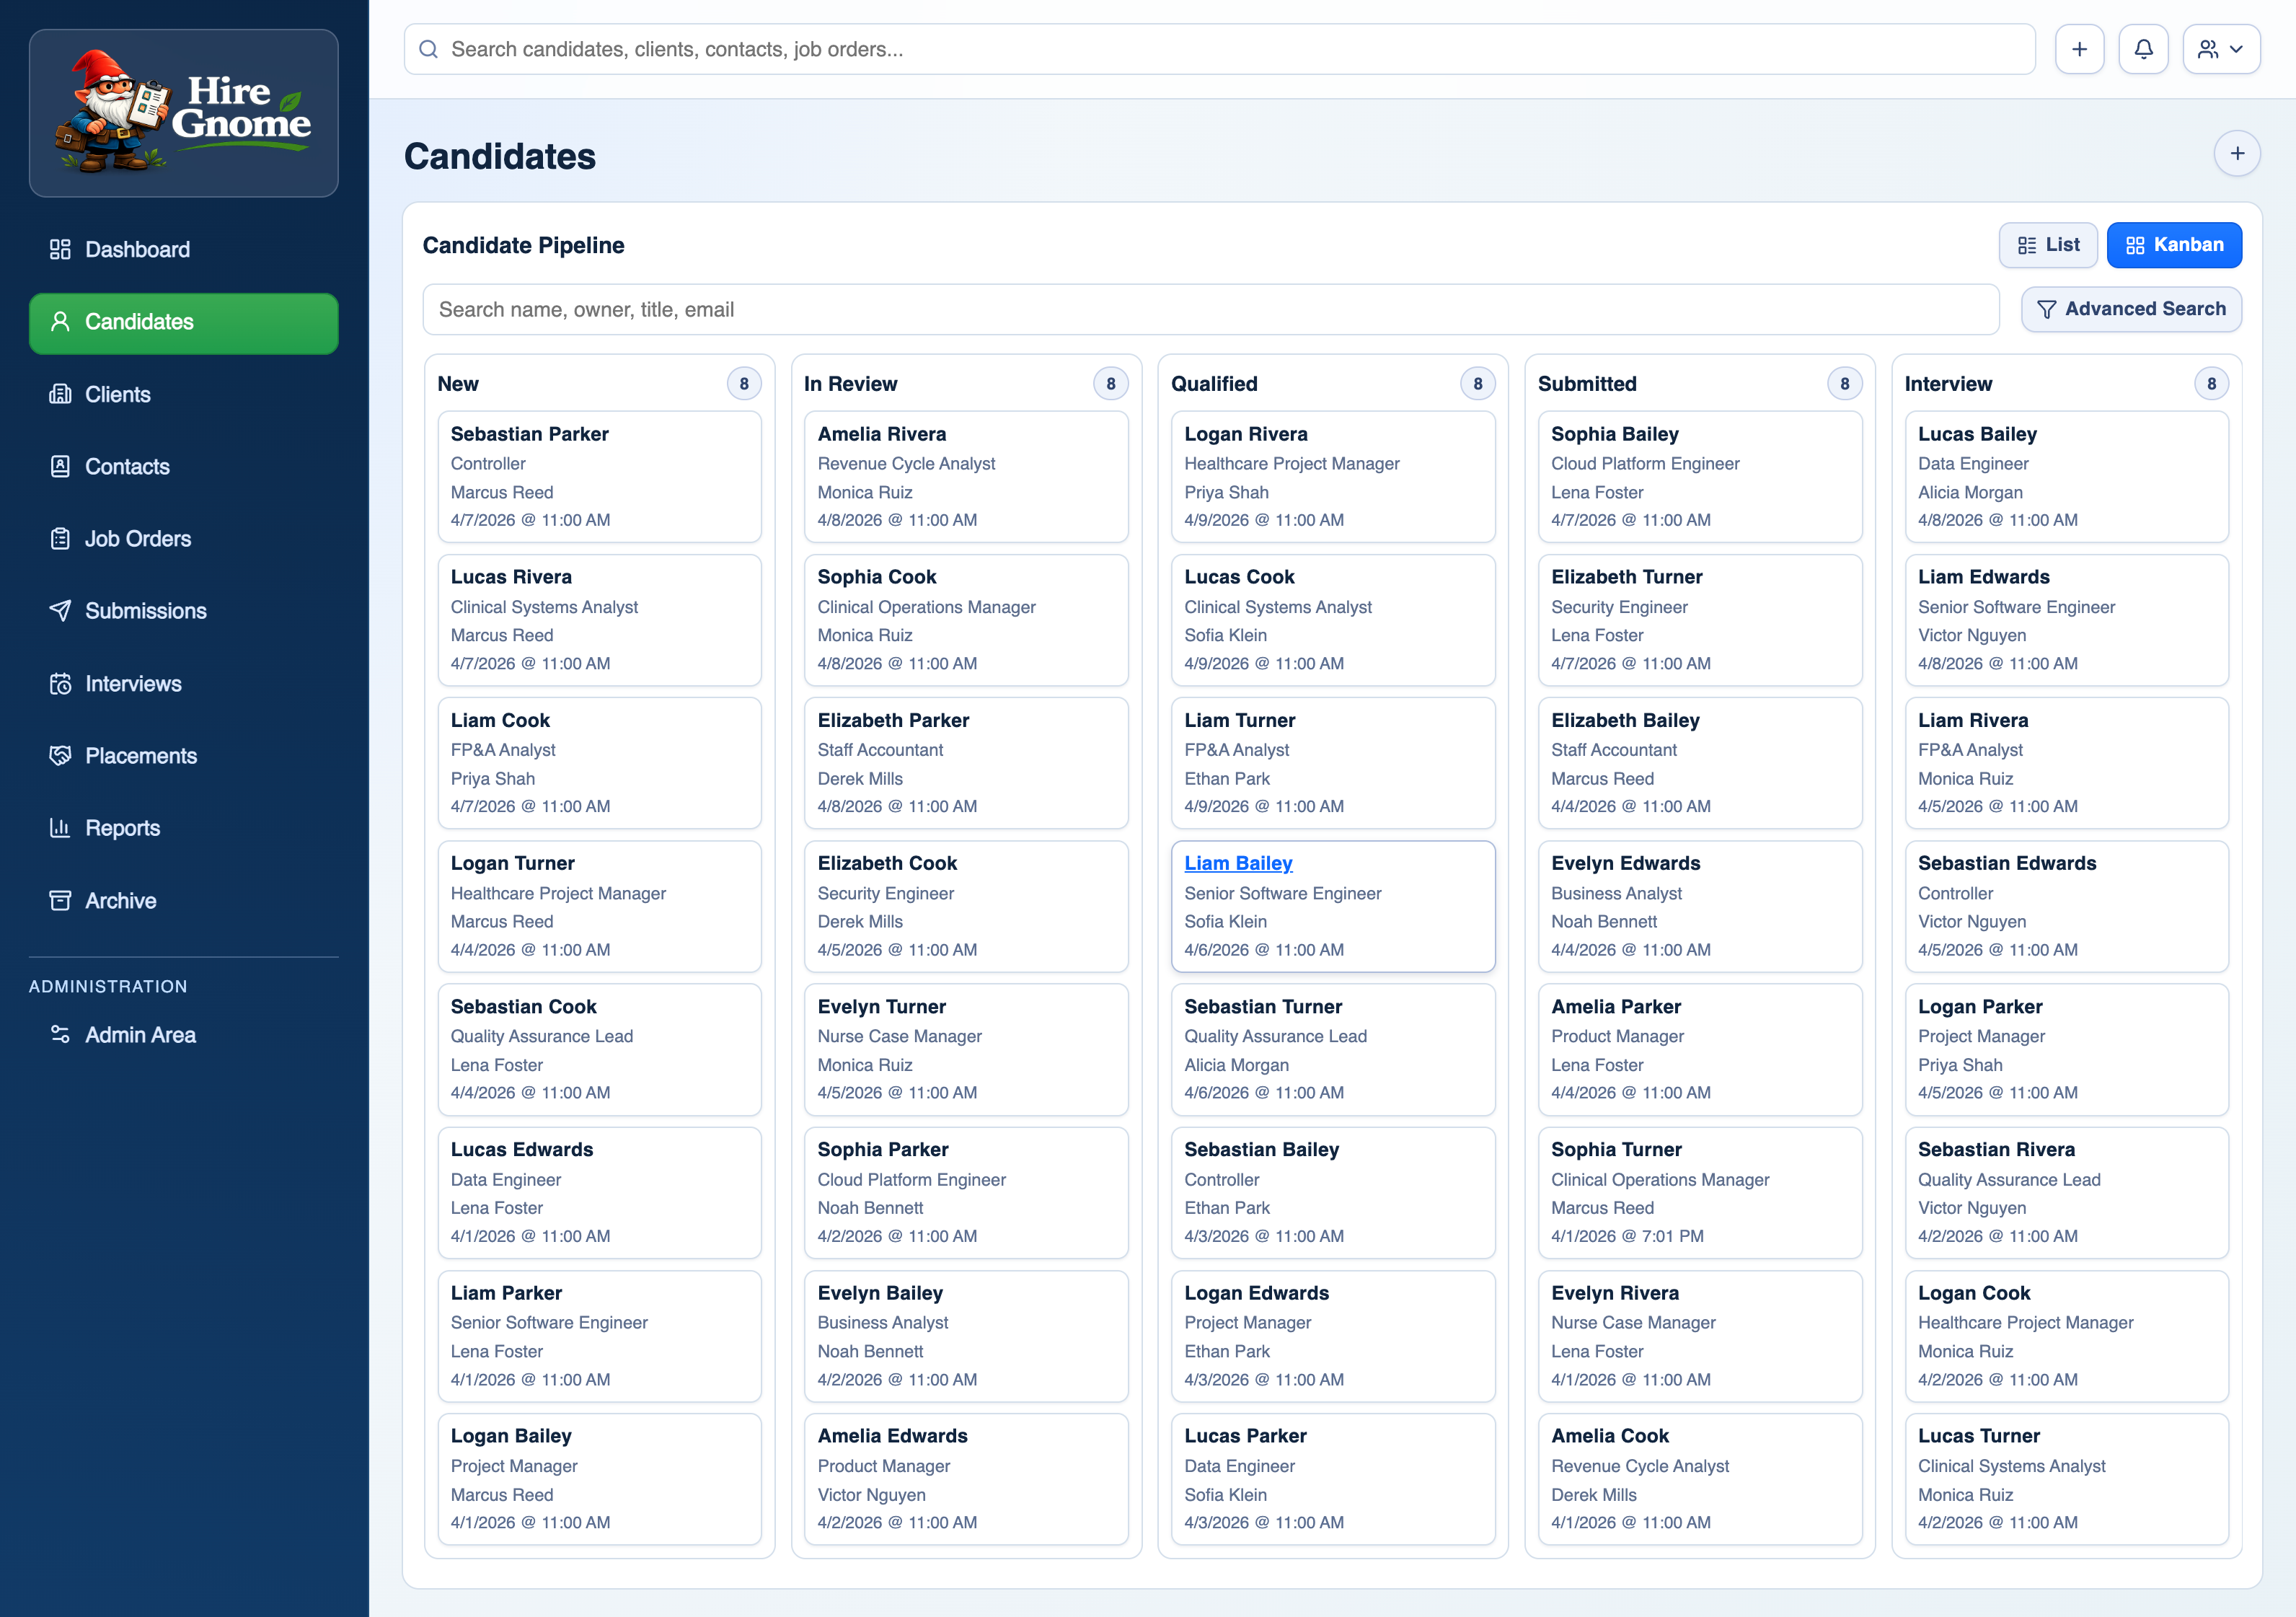Click the notification bell icon
The height and width of the screenshot is (1617, 2296).
click(x=2143, y=49)
